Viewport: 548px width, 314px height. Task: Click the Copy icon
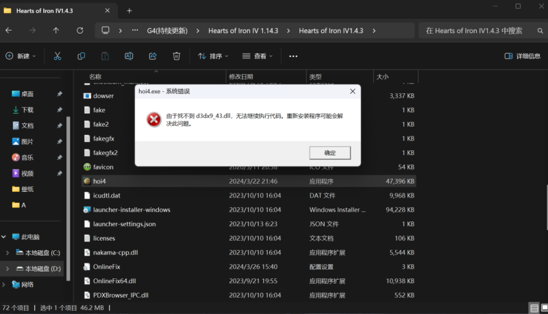81,56
